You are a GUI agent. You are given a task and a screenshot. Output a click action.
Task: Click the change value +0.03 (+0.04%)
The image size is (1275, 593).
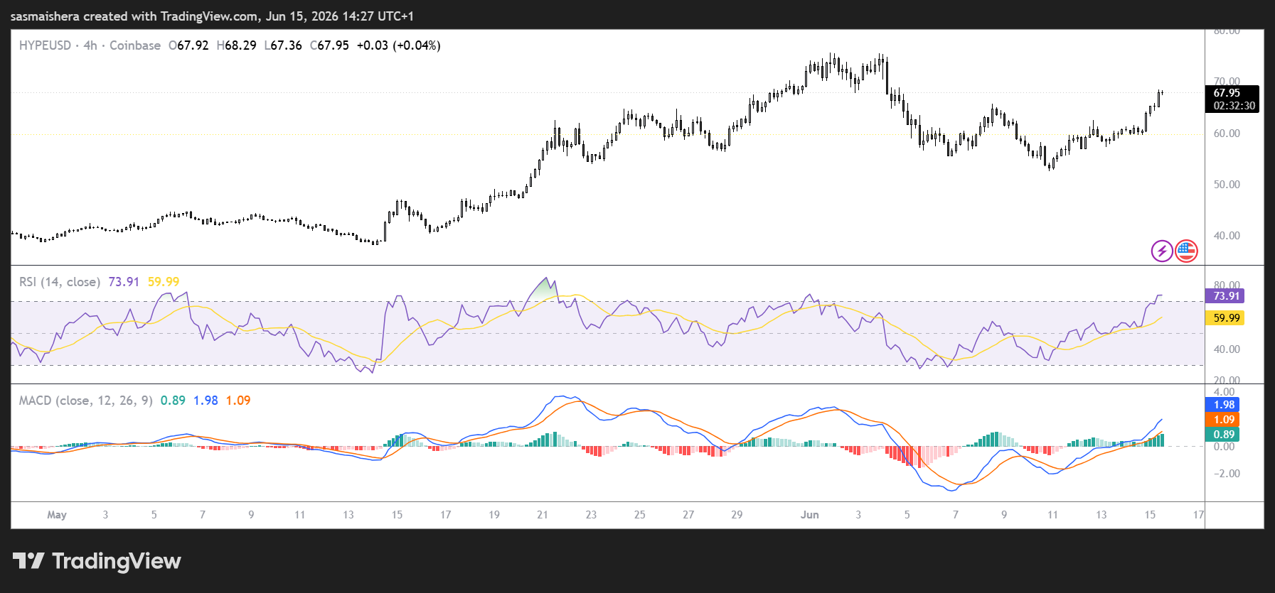tap(398, 45)
